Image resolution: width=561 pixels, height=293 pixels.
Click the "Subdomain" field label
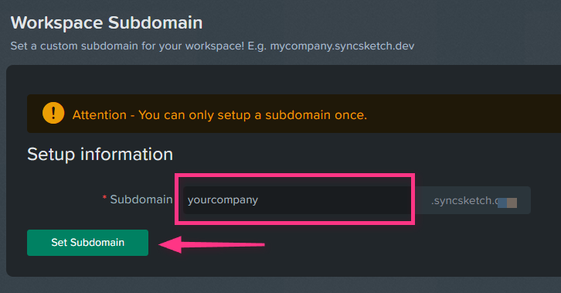pyautogui.click(x=141, y=199)
